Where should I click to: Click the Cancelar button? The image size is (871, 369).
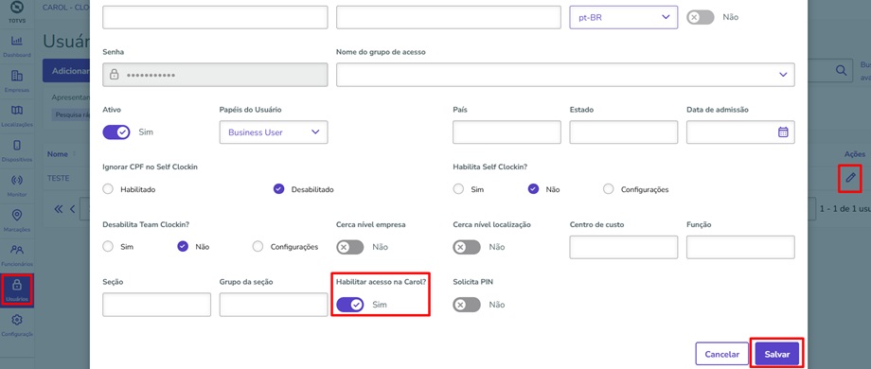coord(722,354)
